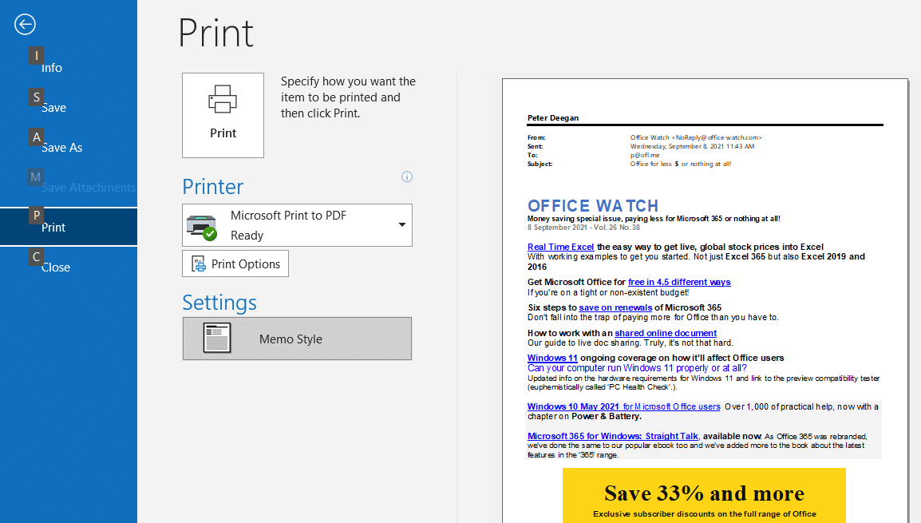This screenshot has width=921, height=523.
Task: Click the Memo Style page icon
Action: 217,338
